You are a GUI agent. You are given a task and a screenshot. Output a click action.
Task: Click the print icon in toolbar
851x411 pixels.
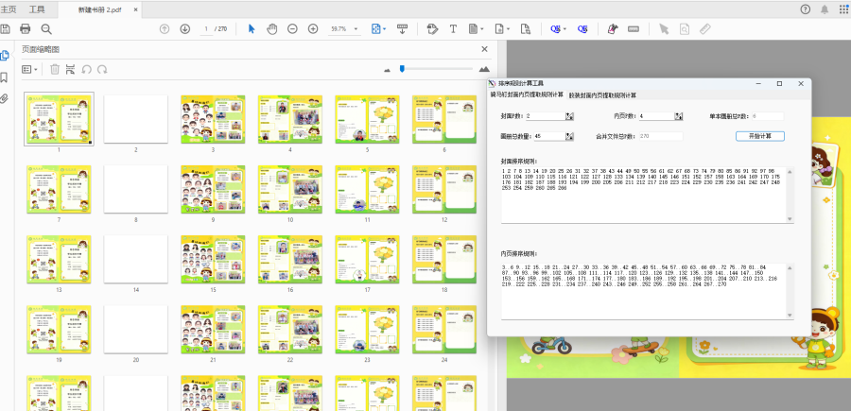point(25,28)
